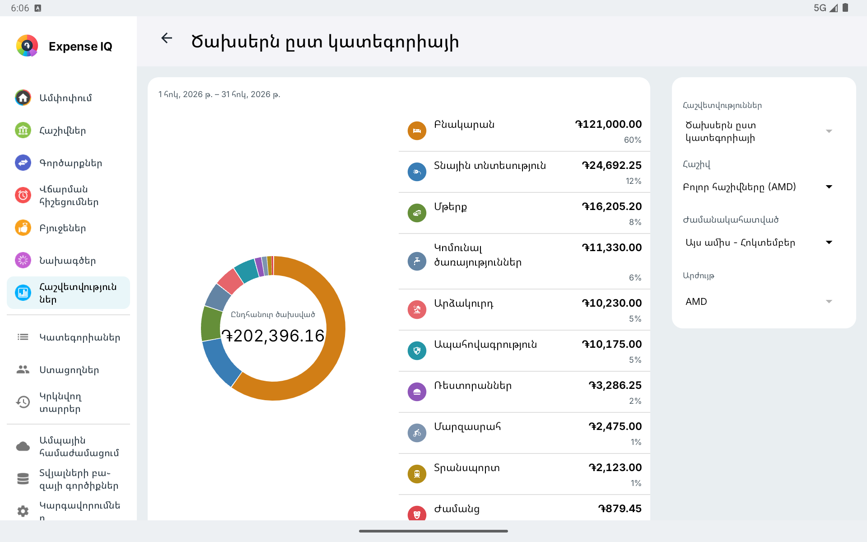Select Հաշվետվություններ in the sidebar menu

point(68,293)
